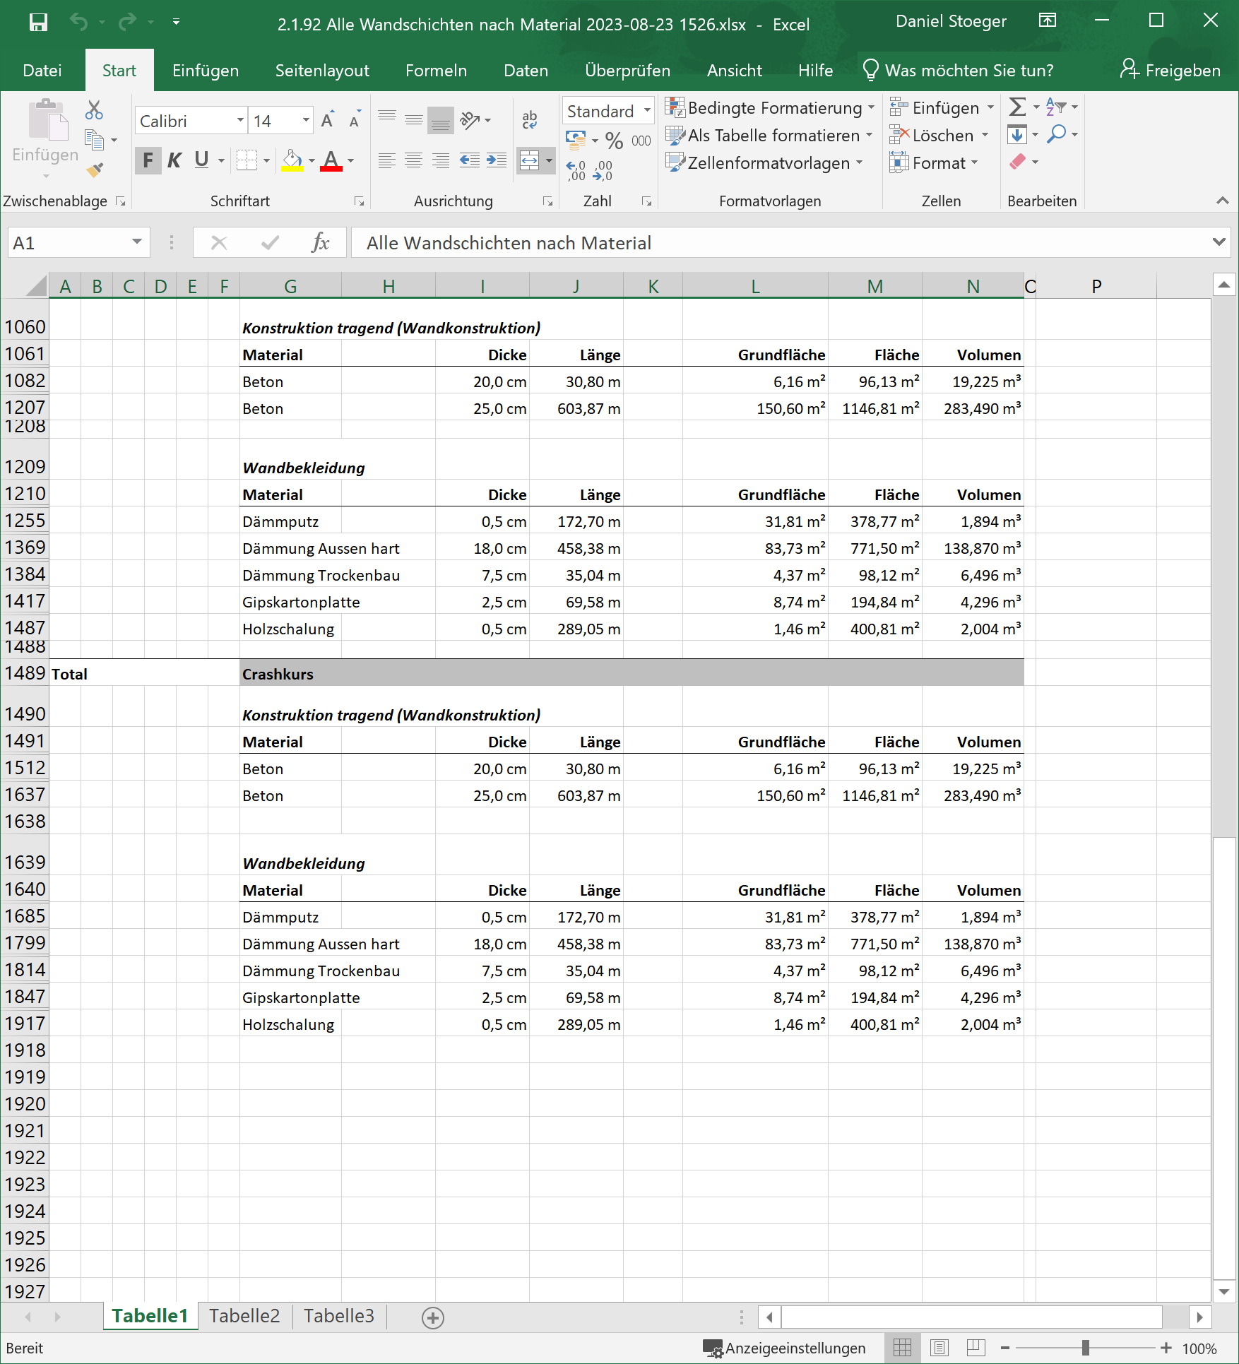Switch to Page Layout view button
The height and width of the screenshot is (1364, 1239).
[x=939, y=1348]
